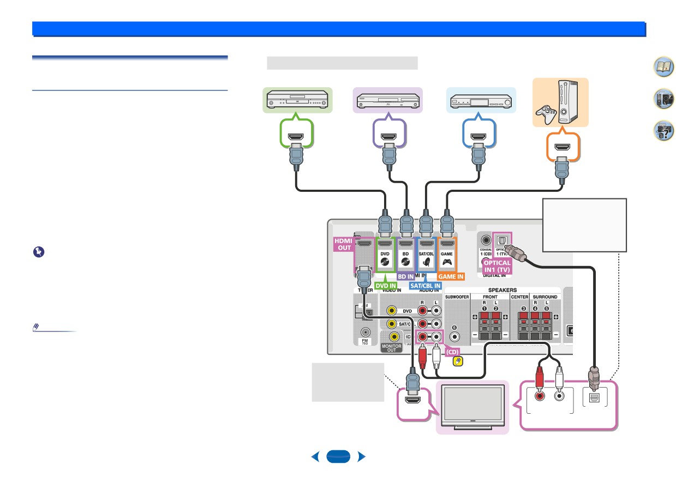Go to the next page arrow
This screenshot has height=477, width=676.
(x=361, y=457)
